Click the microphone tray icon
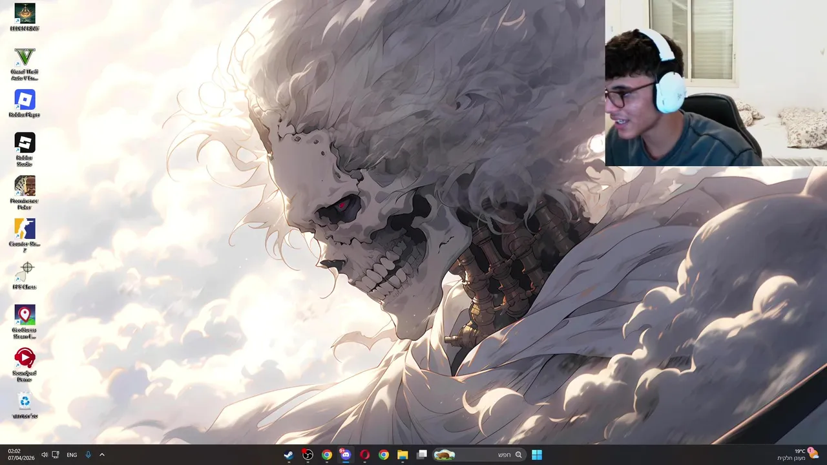Screen dimensions: 827x465 click(89, 455)
